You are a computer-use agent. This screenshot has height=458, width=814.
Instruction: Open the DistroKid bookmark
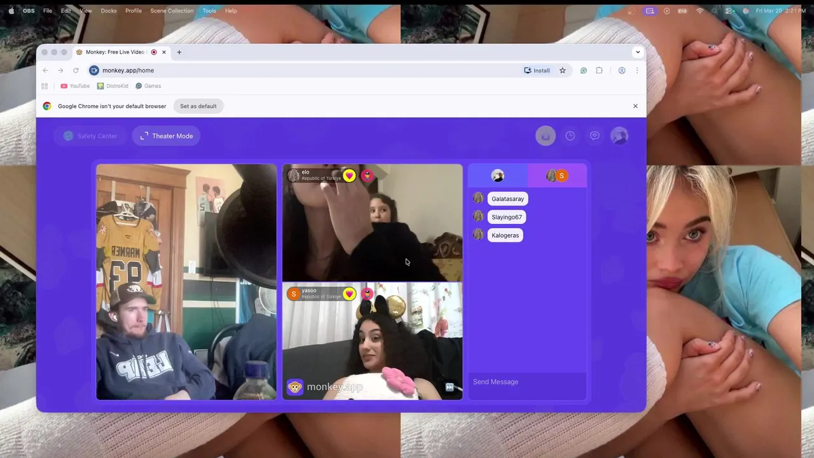(113, 86)
